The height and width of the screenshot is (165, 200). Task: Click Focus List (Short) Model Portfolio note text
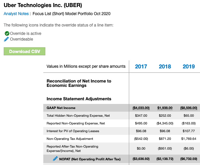[71, 14]
